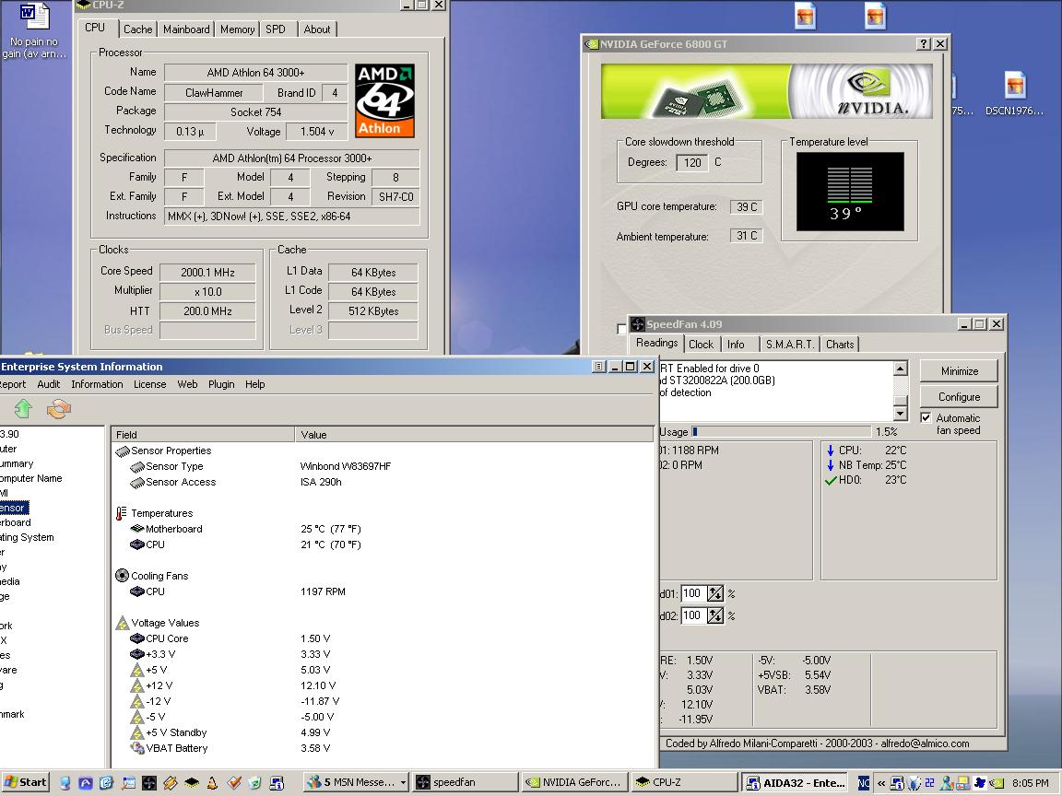Open the recycle bin icon in quick launch
1062x796 pixels.
click(x=254, y=782)
